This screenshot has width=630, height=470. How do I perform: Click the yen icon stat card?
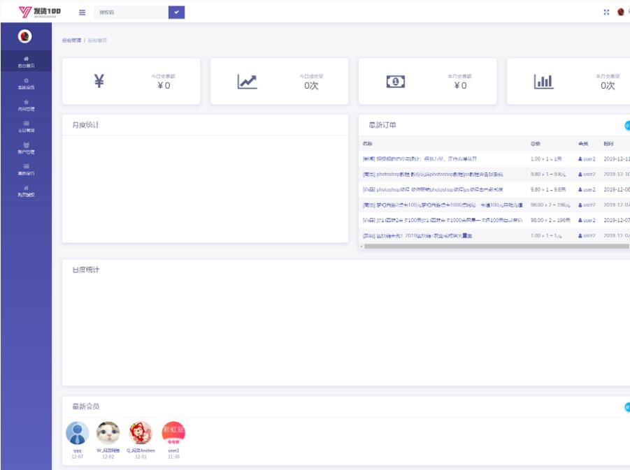click(x=99, y=82)
